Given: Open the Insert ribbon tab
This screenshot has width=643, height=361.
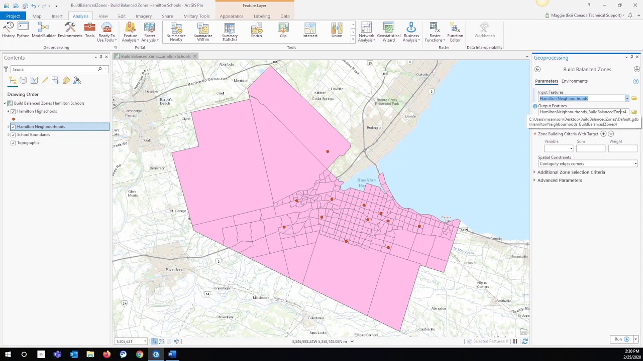Looking at the screenshot, I should (57, 16).
